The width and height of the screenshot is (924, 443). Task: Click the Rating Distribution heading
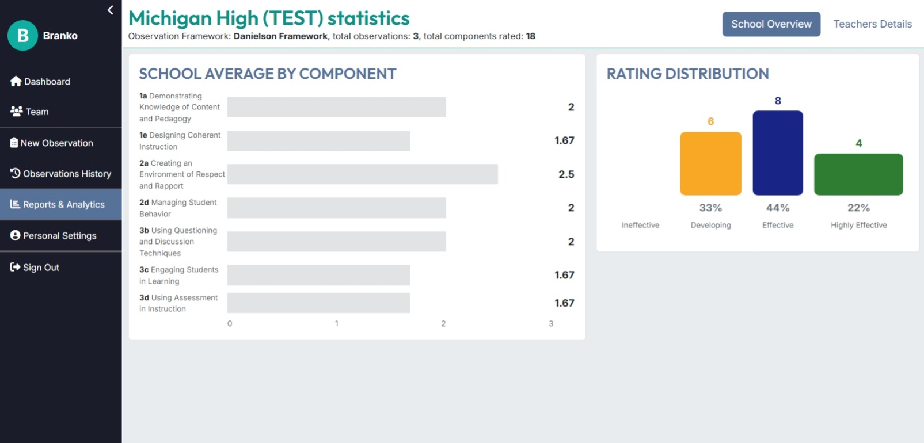(x=688, y=74)
